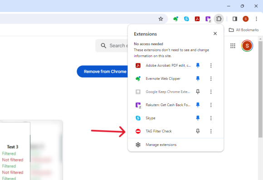The width and height of the screenshot is (263, 180).
Task: Open the Google account avatar on page
Action: tap(247, 46)
